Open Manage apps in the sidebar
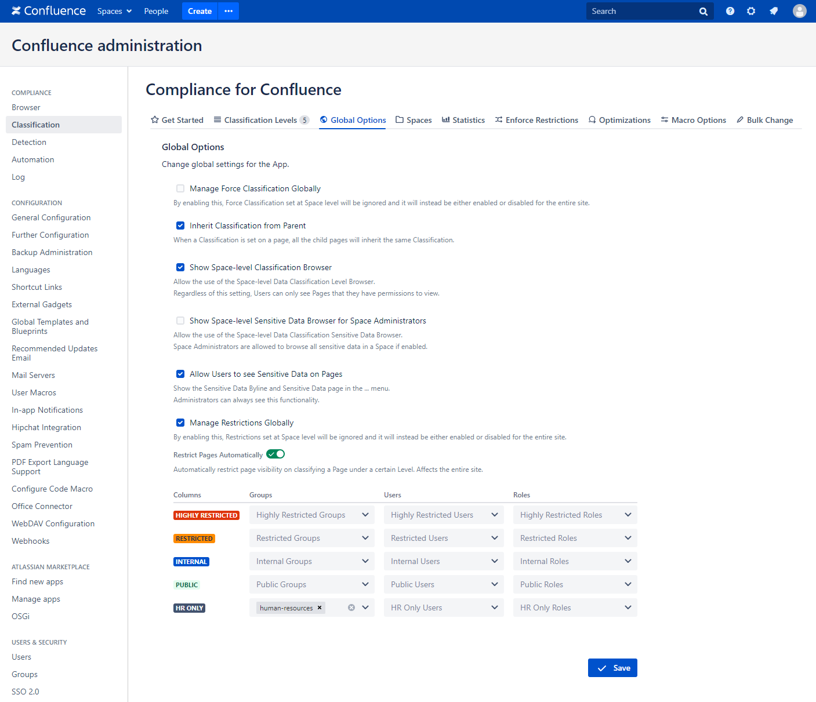Viewport: 816px width, 702px height. 36,599
